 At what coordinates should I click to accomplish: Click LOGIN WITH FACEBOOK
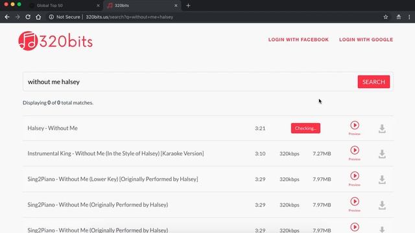click(x=298, y=39)
